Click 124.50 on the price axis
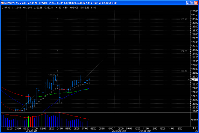Image resolution: width=199 pixels, height=133 pixels. (195, 54)
